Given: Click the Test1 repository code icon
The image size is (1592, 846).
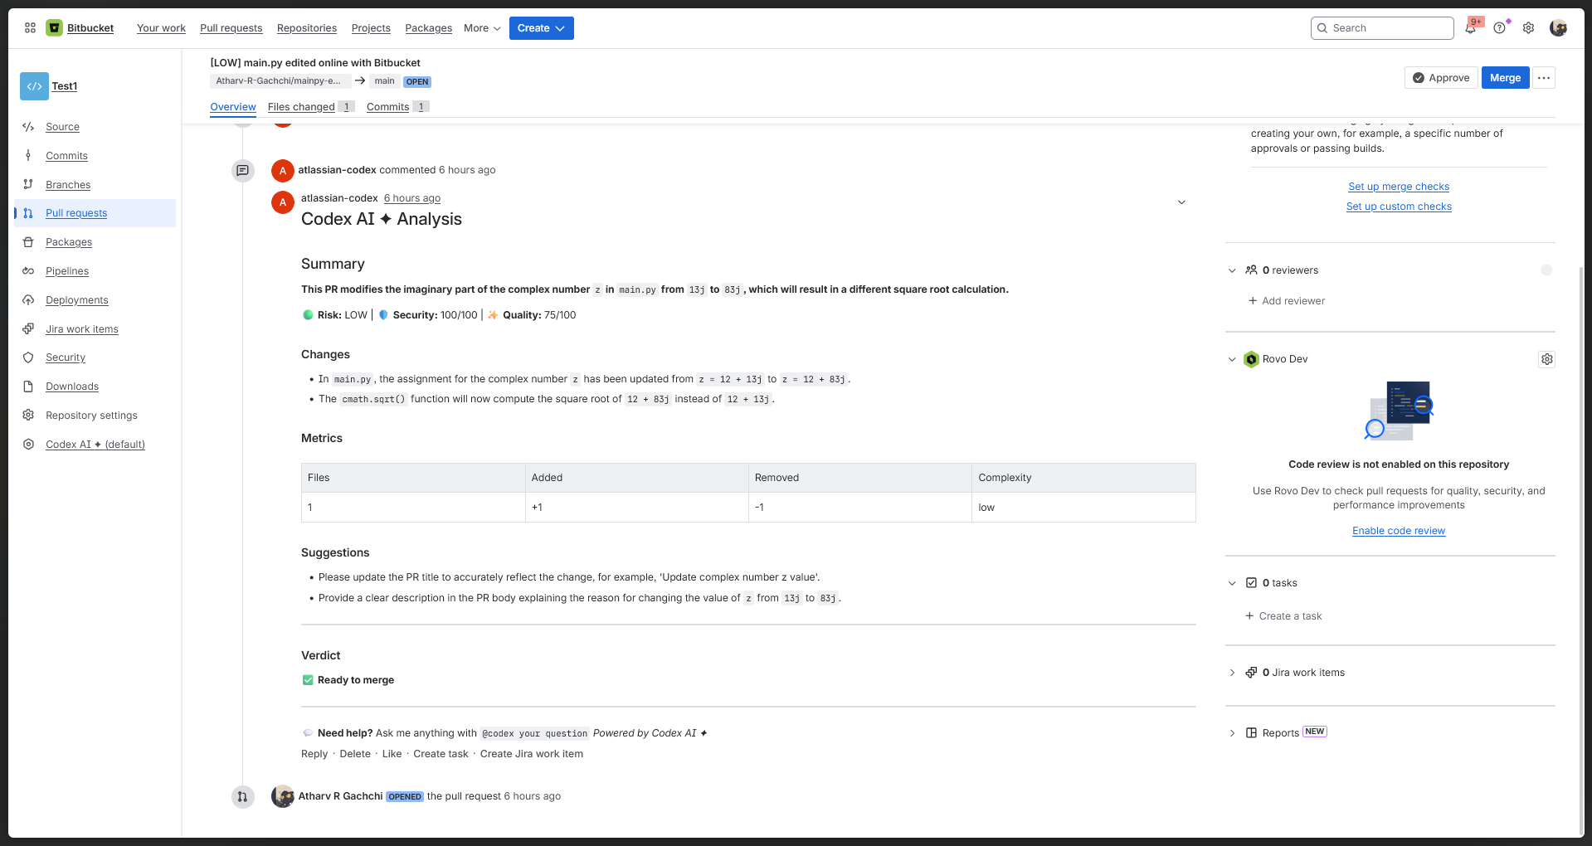Looking at the screenshot, I should (x=34, y=86).
